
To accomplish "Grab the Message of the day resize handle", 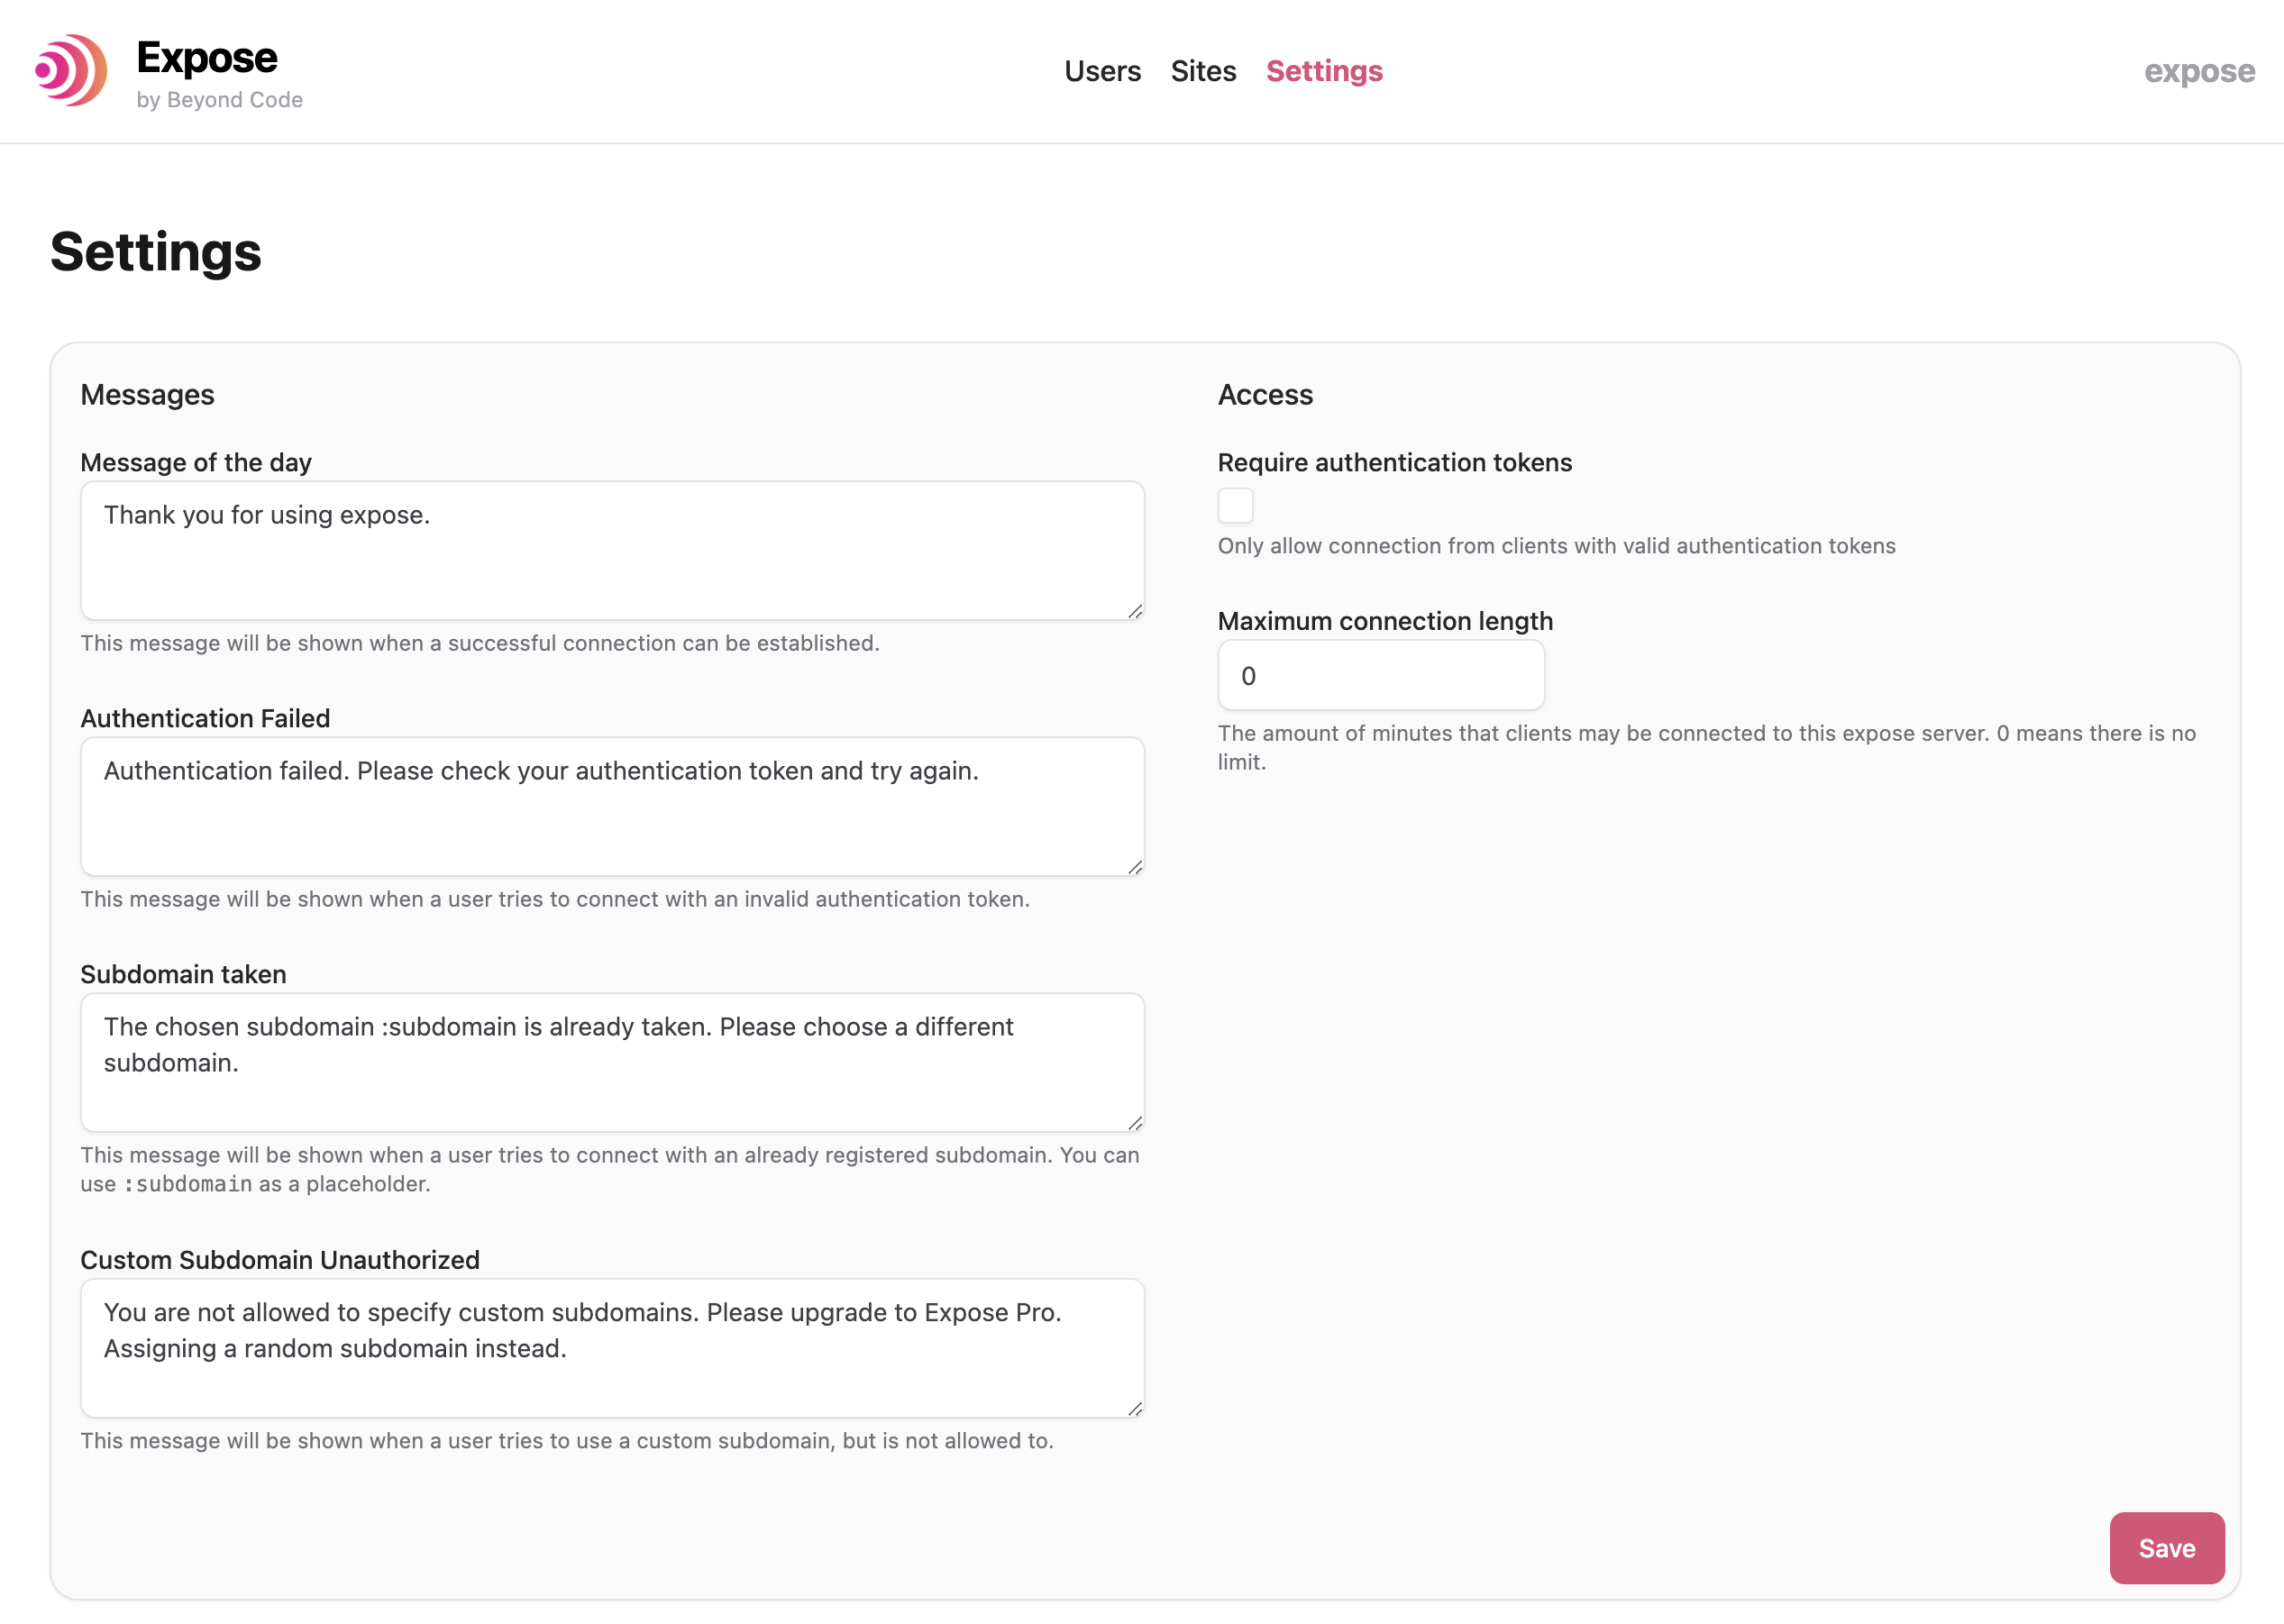I will 1135,611.
